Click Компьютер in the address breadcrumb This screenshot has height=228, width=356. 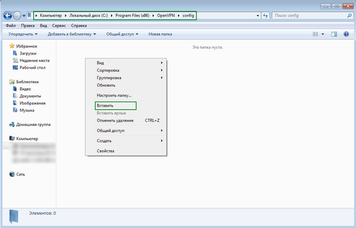(51, 15)
